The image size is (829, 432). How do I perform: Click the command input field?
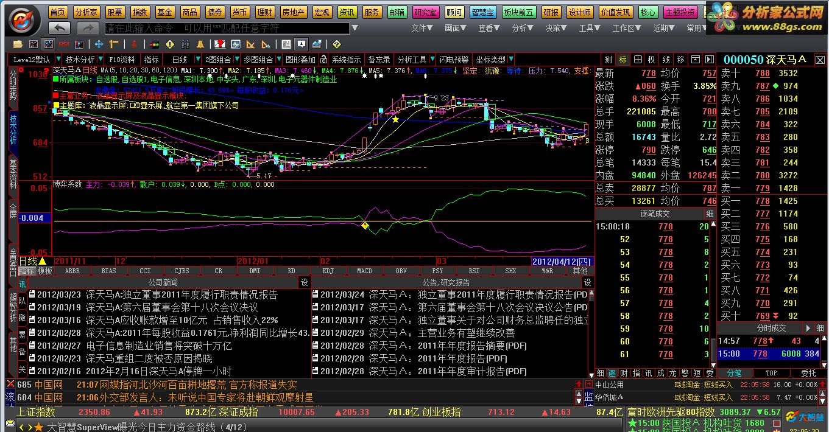click(x=227, y=28)
